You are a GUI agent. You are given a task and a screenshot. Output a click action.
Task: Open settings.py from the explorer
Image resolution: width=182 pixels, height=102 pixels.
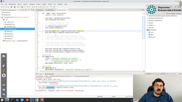coord(9,31)
